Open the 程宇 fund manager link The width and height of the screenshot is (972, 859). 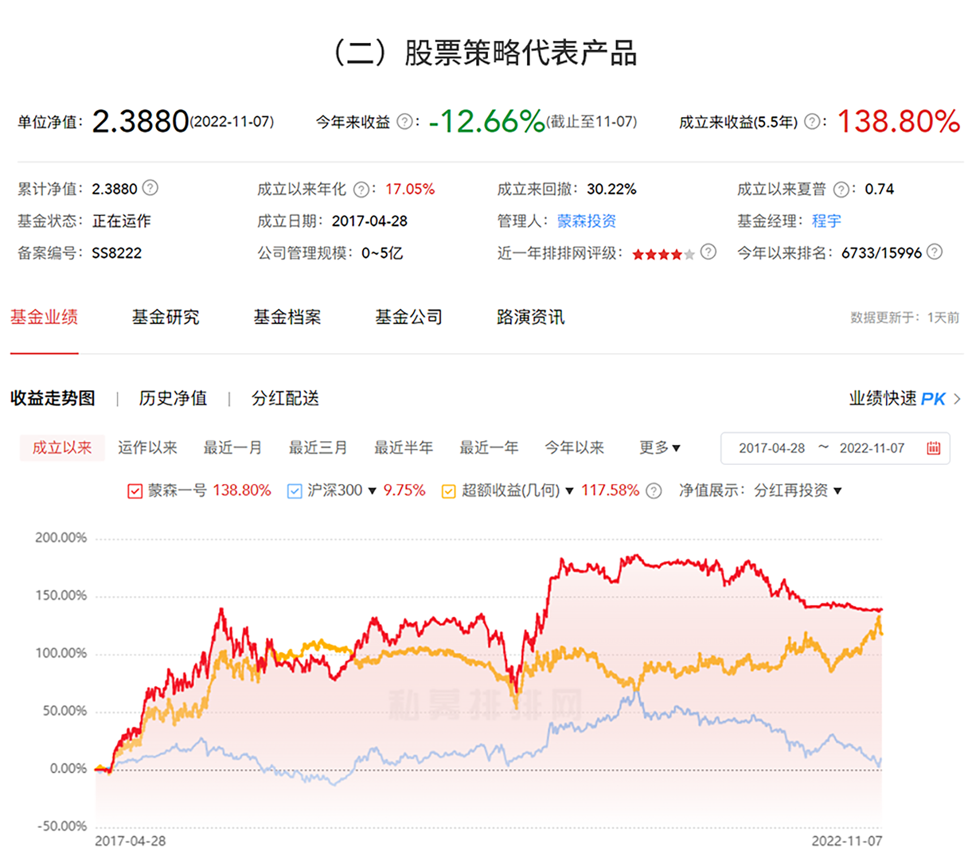click(x=827, y=221)
